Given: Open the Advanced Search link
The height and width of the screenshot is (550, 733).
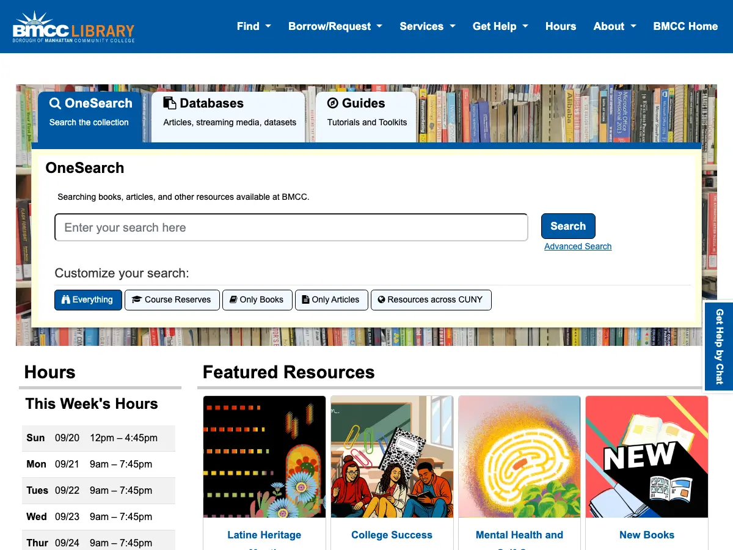Looking at the screenshot, I should (578, 246).
